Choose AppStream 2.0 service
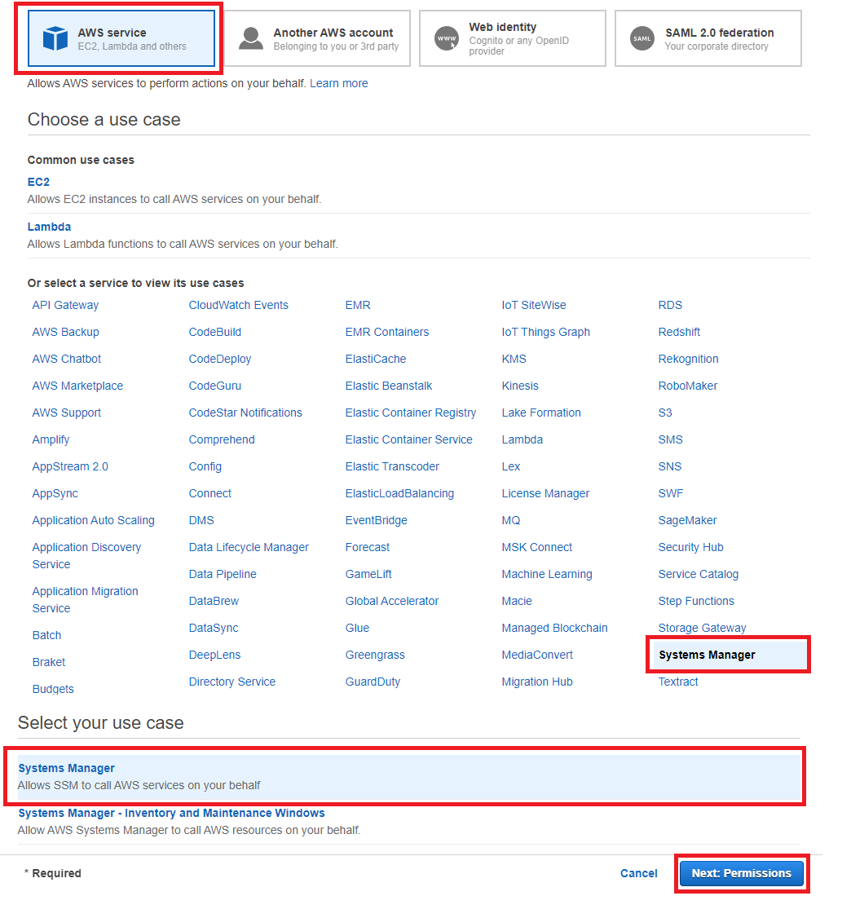 [70, 467]
